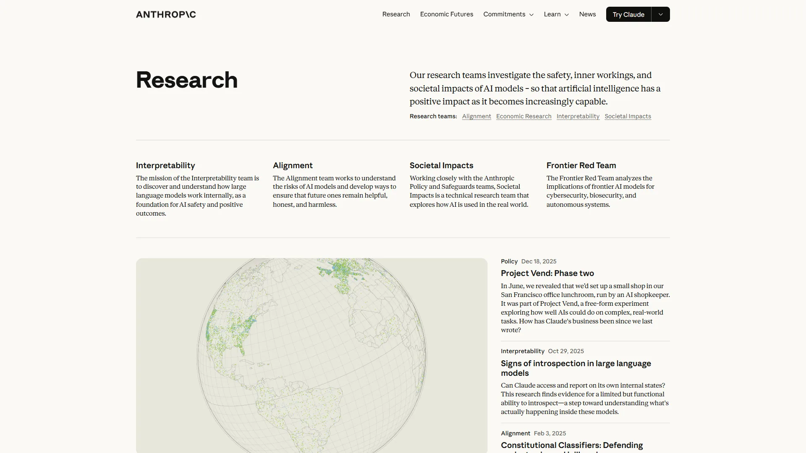Go to Economic Futures page

point(446,14)
